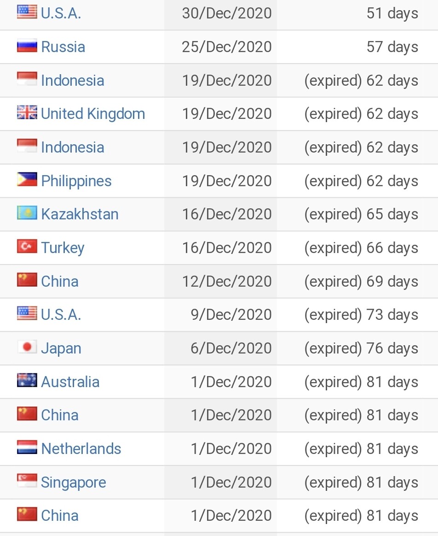
Task: Click the Russia flag icon
Action: tap(27, 46)
